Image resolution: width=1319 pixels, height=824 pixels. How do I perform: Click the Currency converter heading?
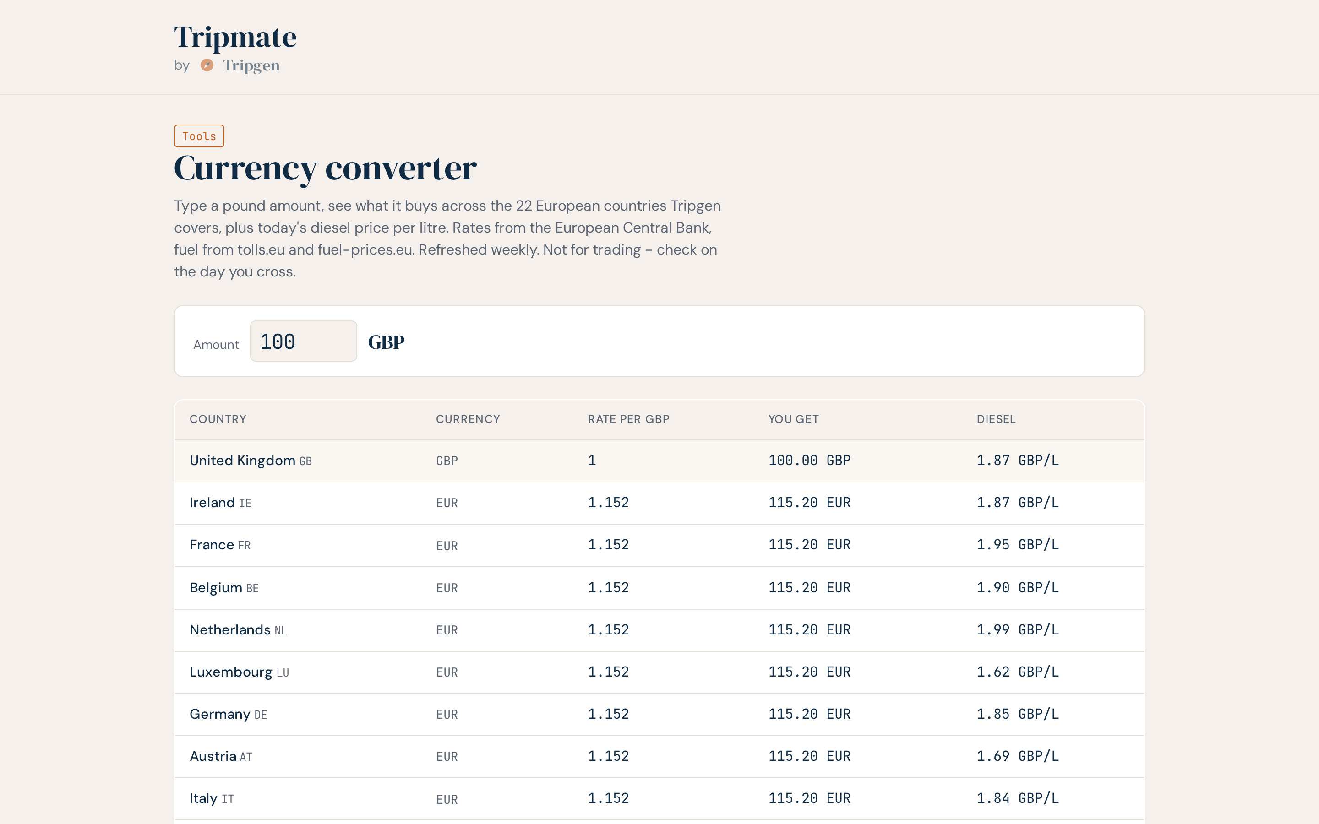click(325, 168)
